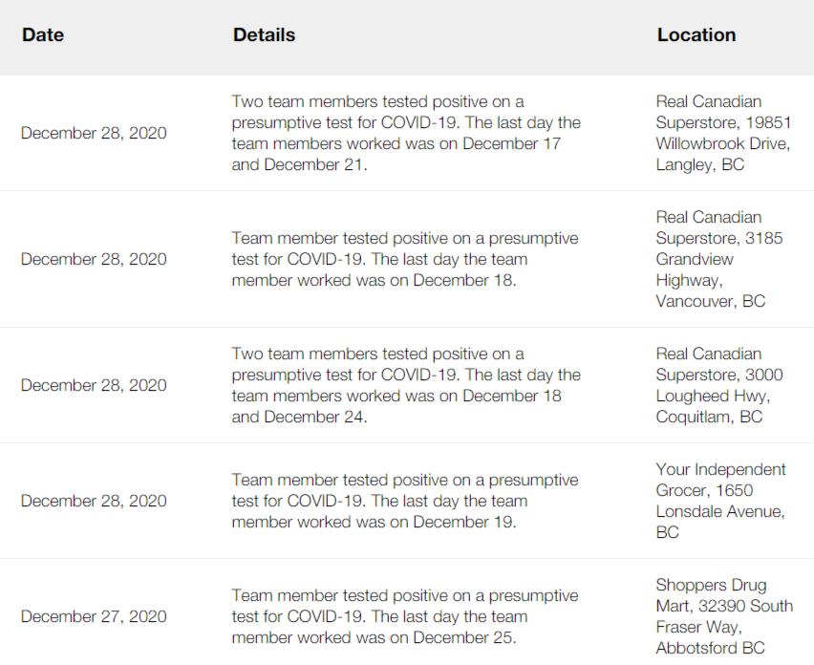Click the Location column header
This screenshot has width=814, height=665.
coord(696,35)
